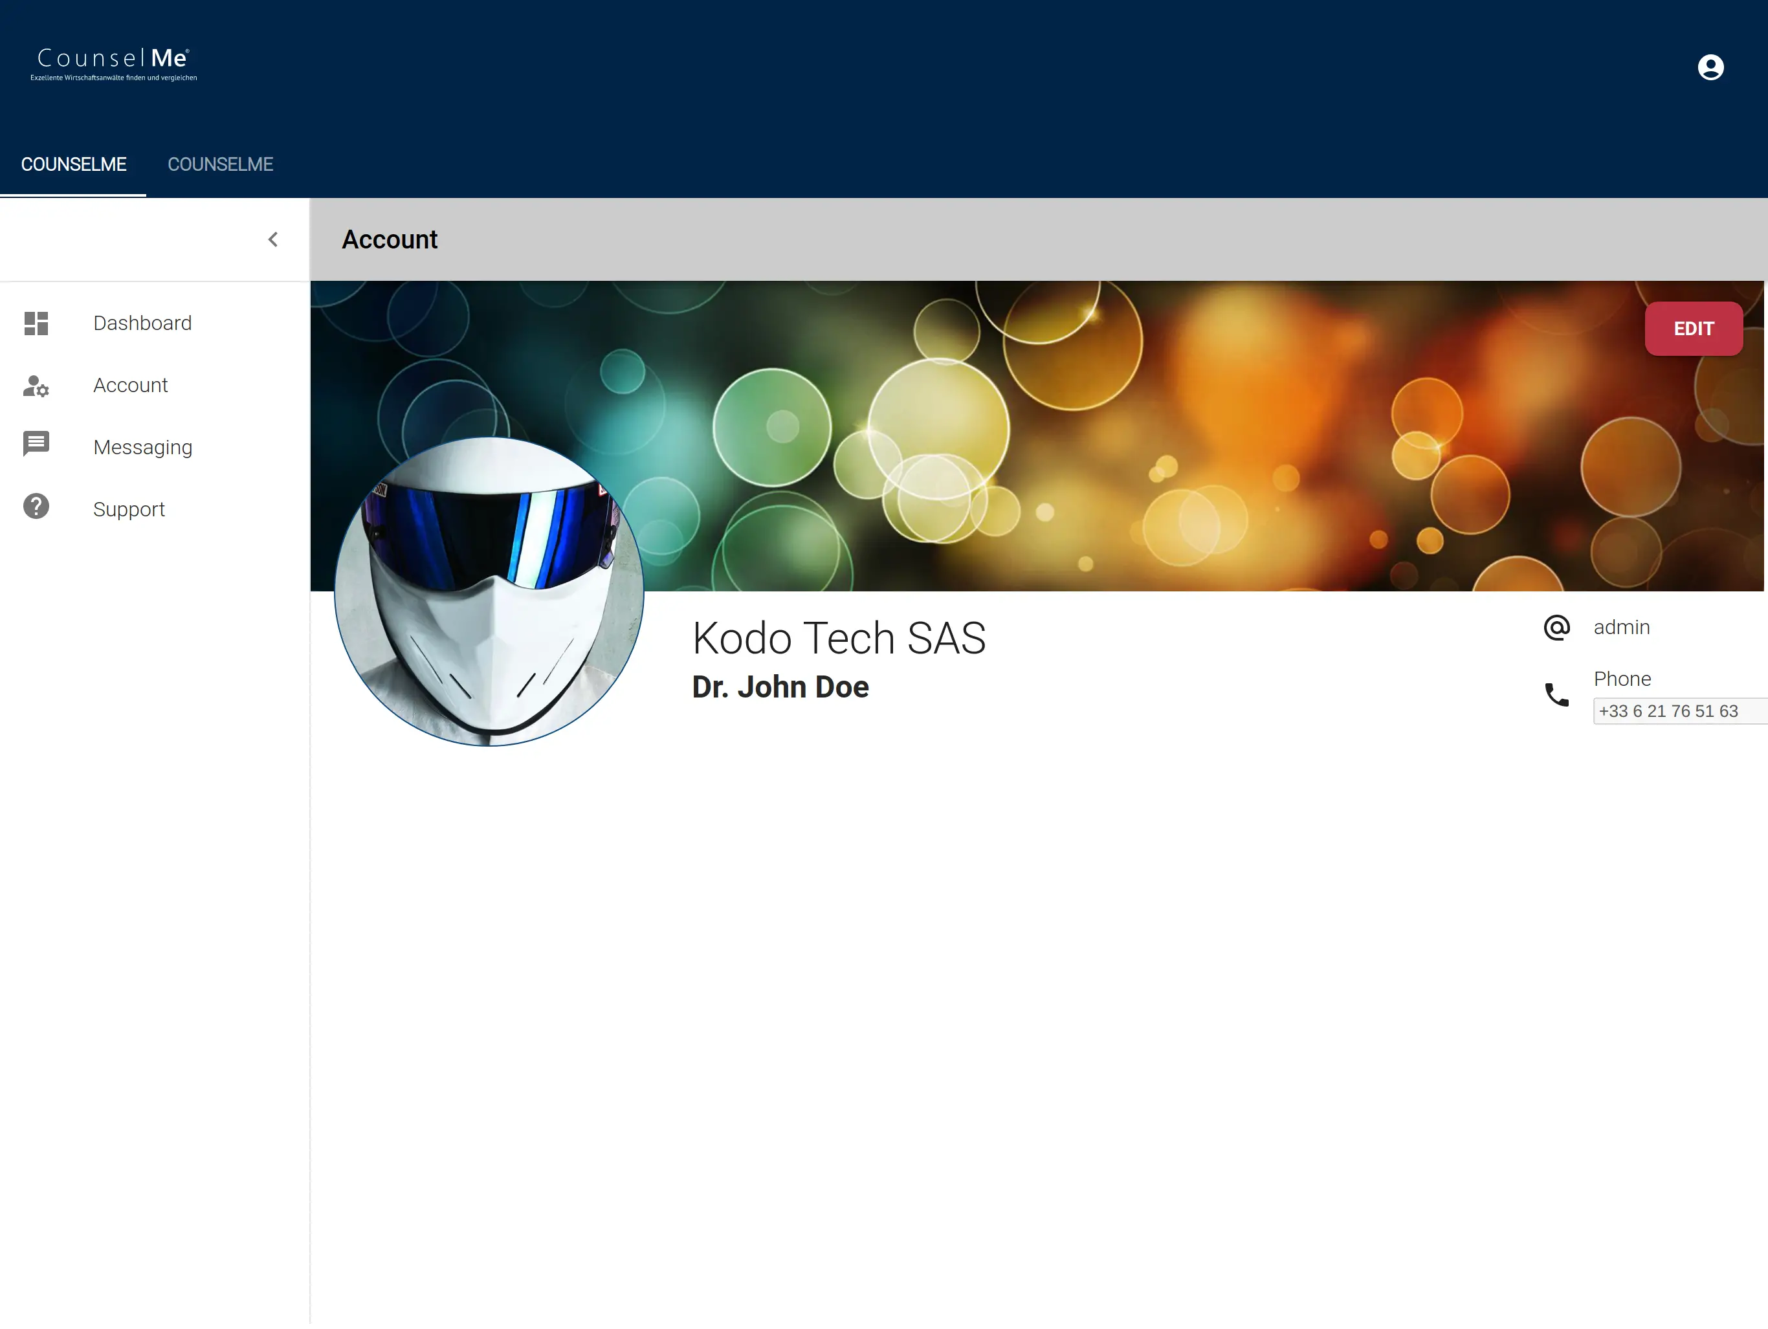Viewport: 1768px width, 1329px height.
Task: Click the Support question mark icon
Action: point(36,507)
